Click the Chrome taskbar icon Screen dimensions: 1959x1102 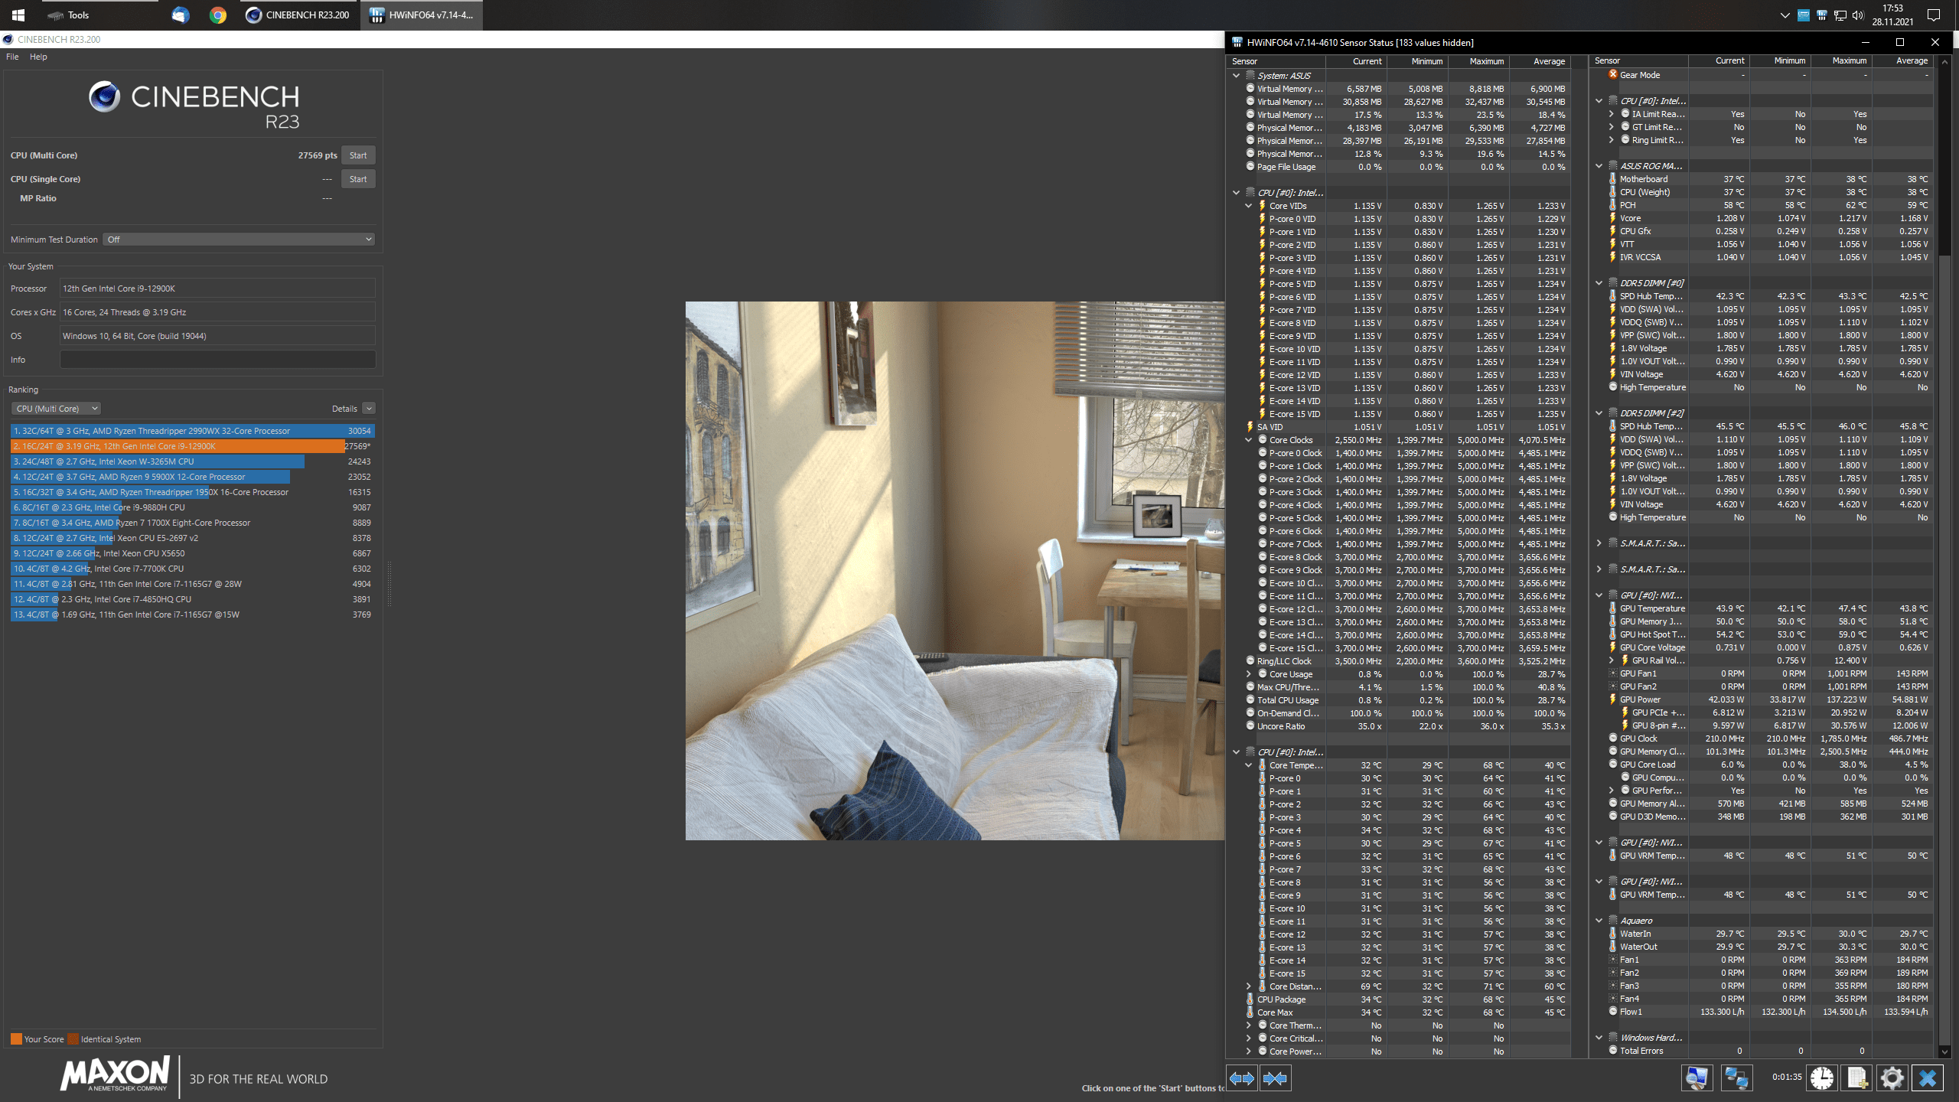218,15
